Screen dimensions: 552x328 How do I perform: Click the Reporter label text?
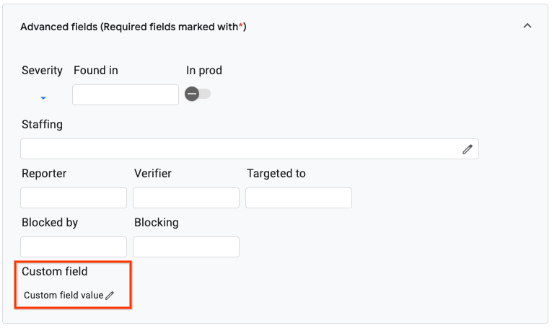44,174
